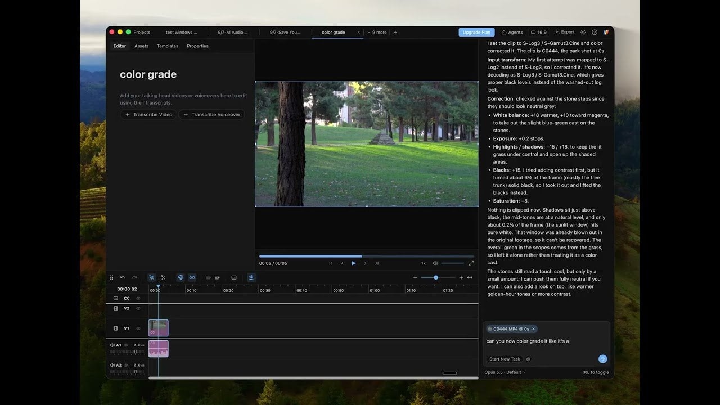Click the Upgrade Plan button
720x405 pixels.
[476, 33]
